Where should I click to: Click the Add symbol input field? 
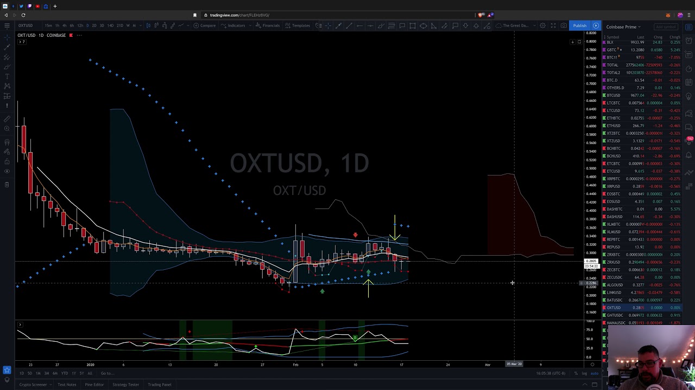point(666,27)
